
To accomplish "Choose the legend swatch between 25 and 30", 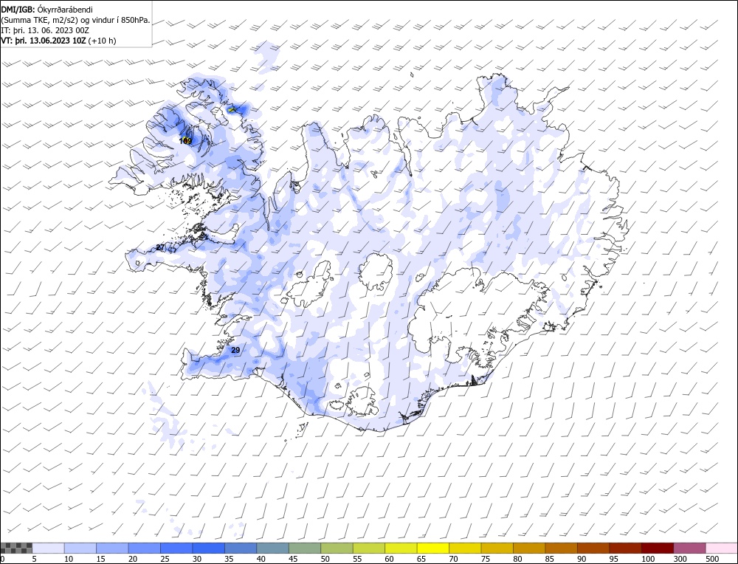I will click(x=176, y=548).
